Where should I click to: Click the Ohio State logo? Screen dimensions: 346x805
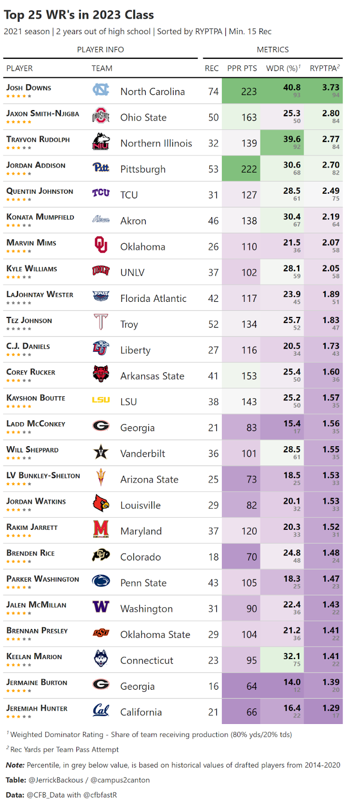(x=101, y=116)
